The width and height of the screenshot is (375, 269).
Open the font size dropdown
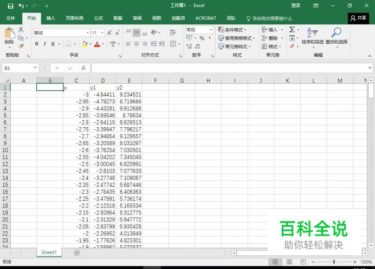[x=102, y=32]
